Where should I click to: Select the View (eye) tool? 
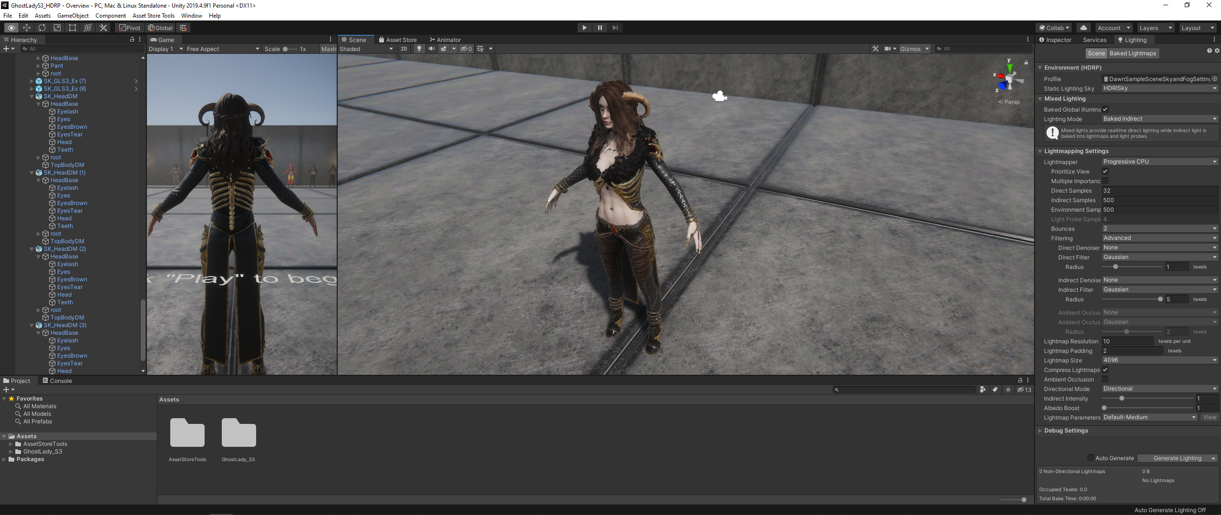pos(11,28)
